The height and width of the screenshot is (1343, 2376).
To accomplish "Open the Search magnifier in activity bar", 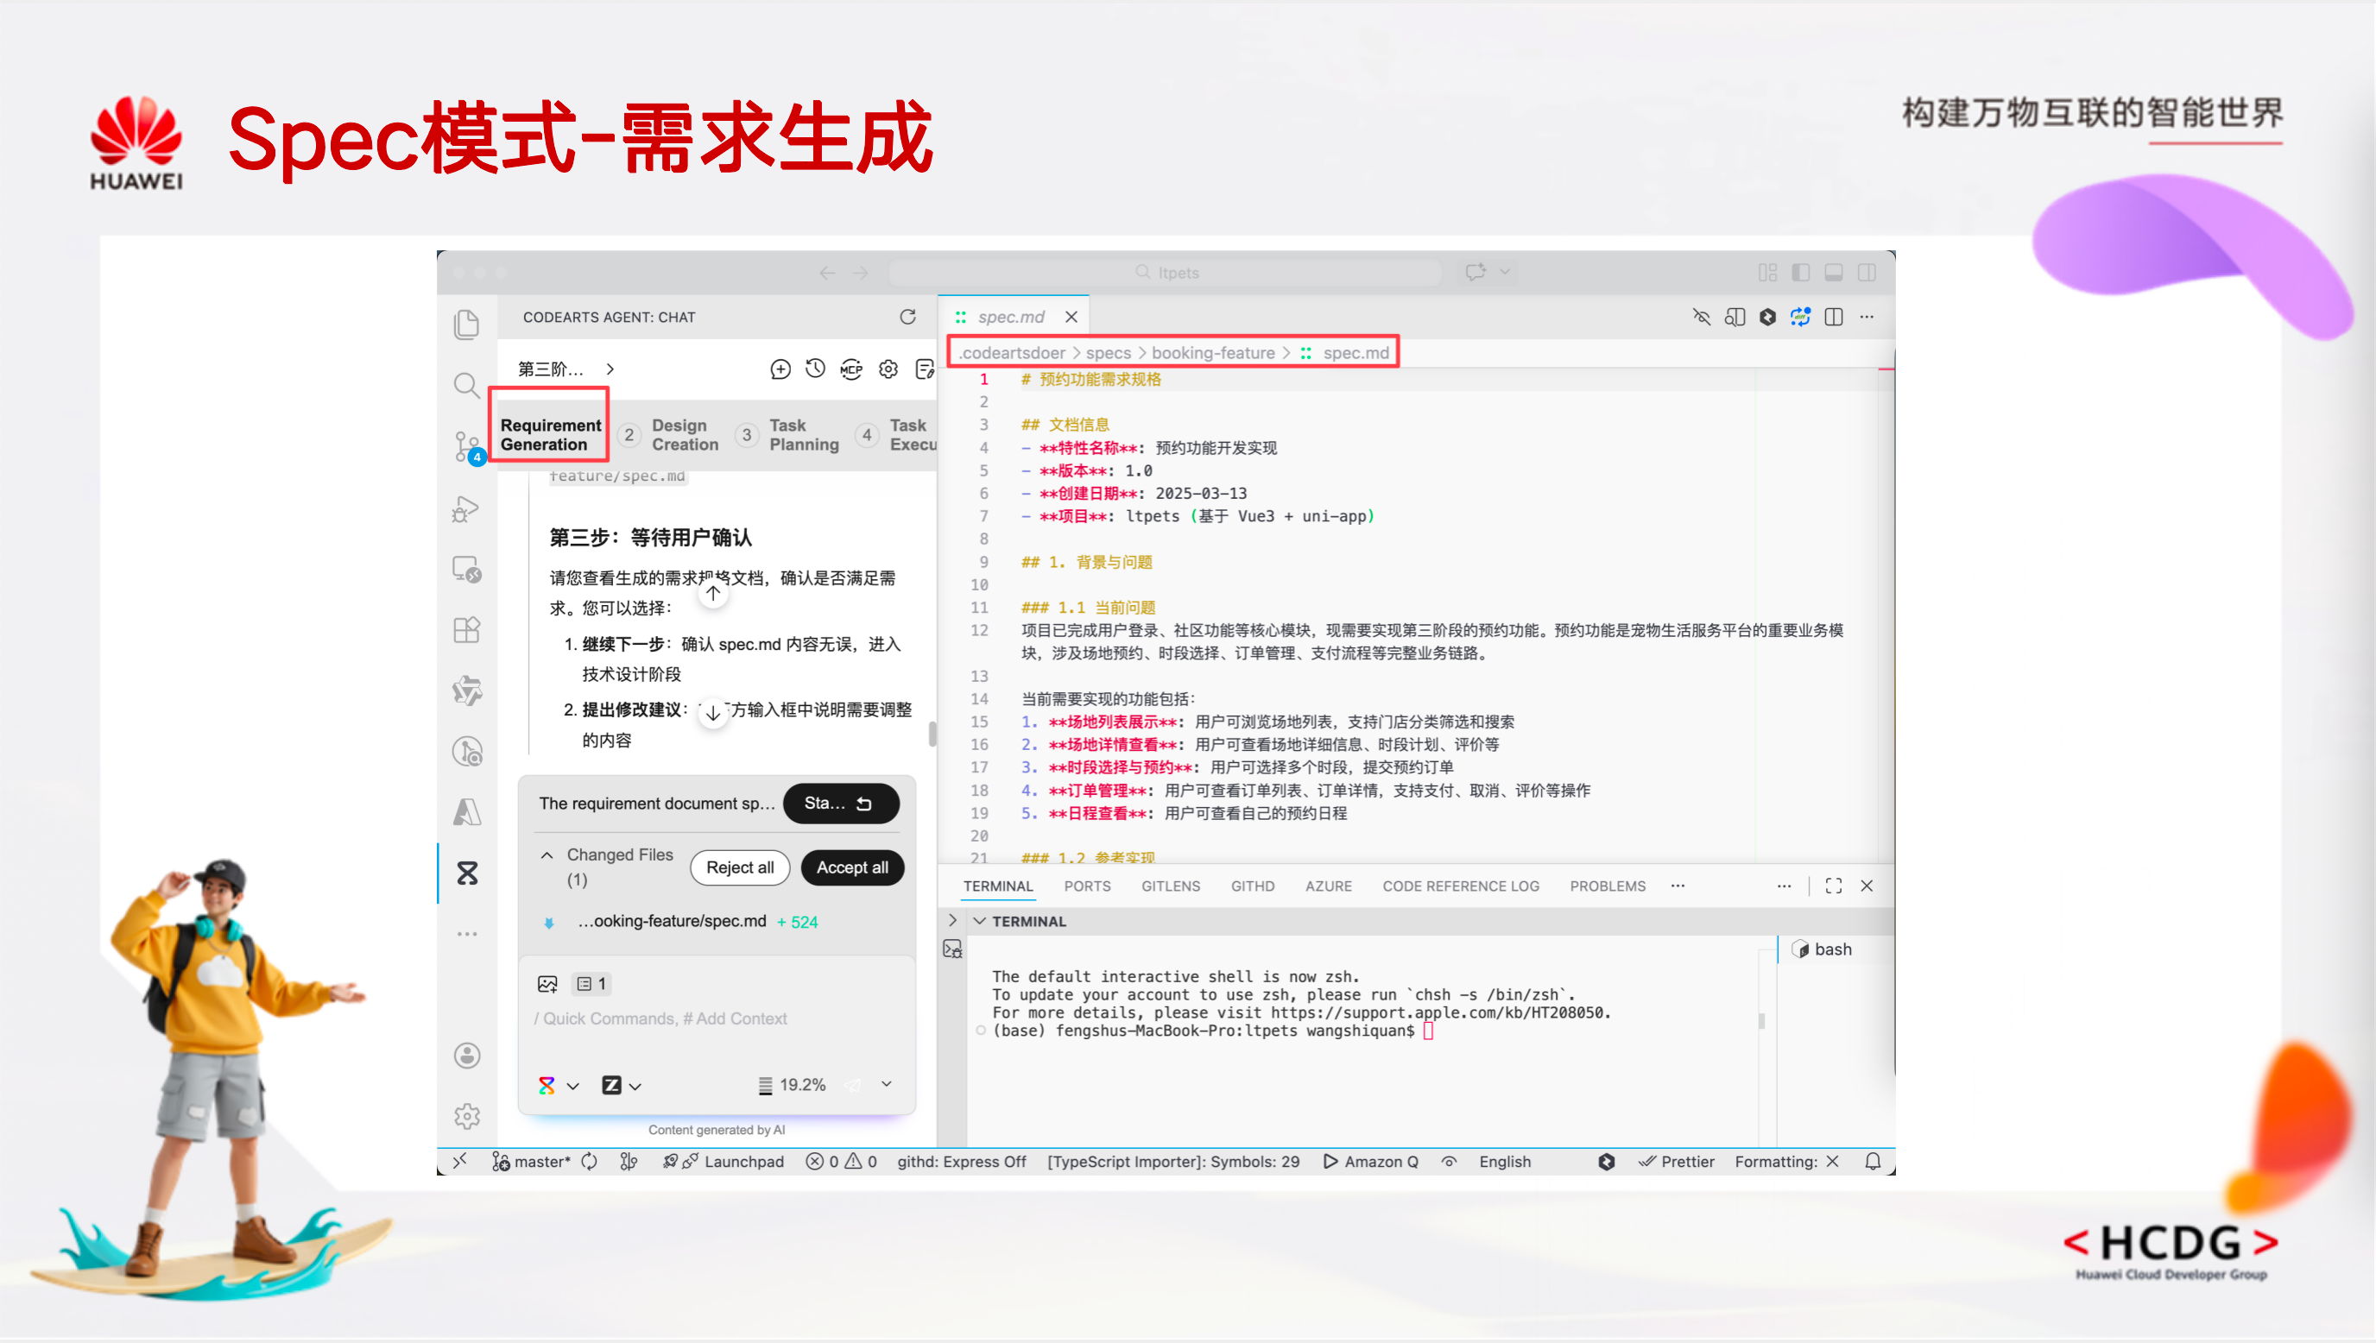I will click(467, 385).
